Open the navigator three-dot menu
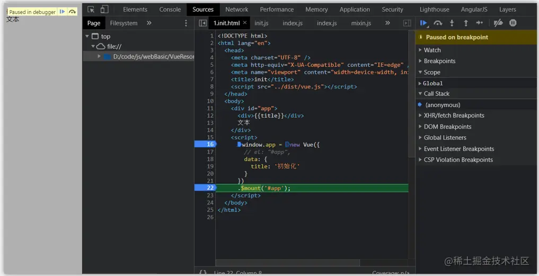This screenshot has width=539, height=276. (x=186, y=23)
